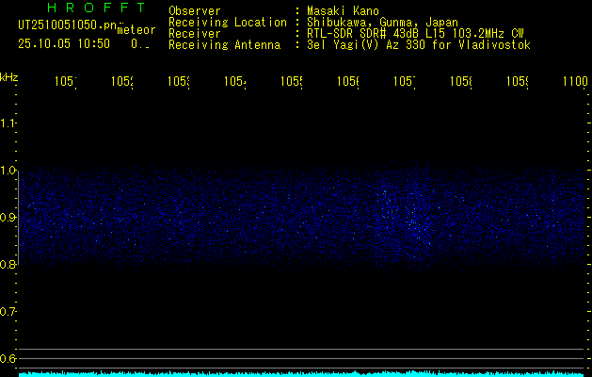Pick the 0.8 frequency axis label
Viewport: 592px width, 377px height.
pos(8,265)
